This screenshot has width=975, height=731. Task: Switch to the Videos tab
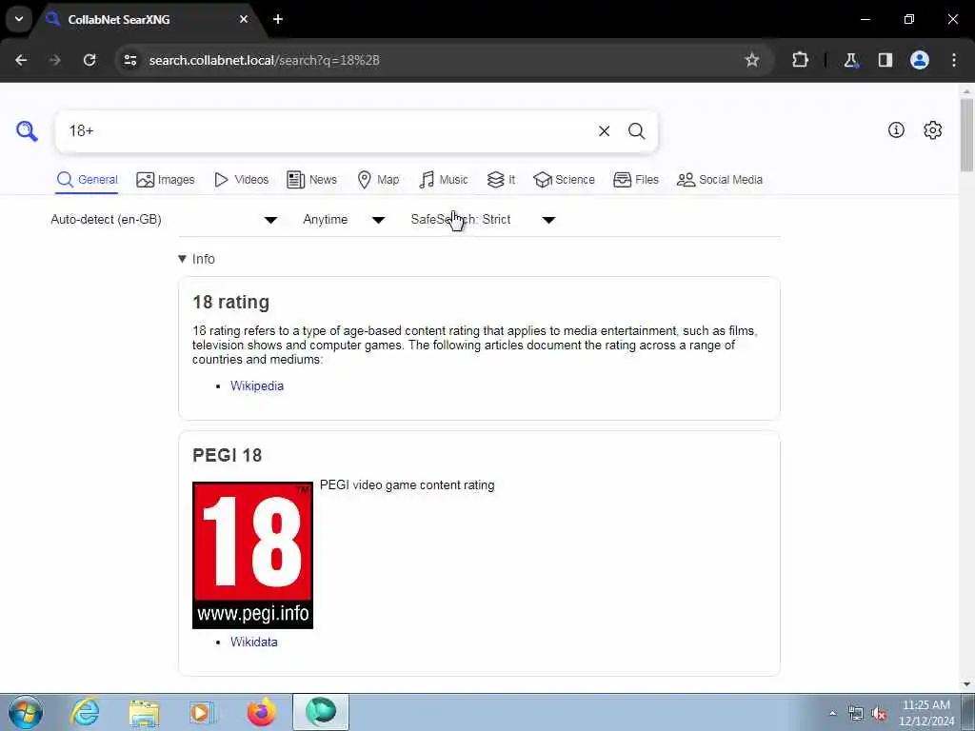tap(241, 180)
